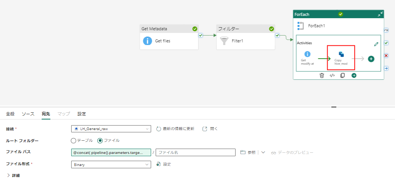The width and height of the screenshot is (395, 194).
Task: Click the ルート フォルダー label
Action: [x=22, y=141]
